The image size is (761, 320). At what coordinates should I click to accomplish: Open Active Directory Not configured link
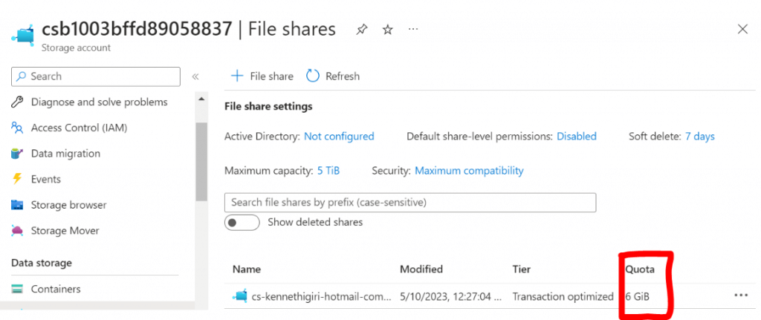339,137
